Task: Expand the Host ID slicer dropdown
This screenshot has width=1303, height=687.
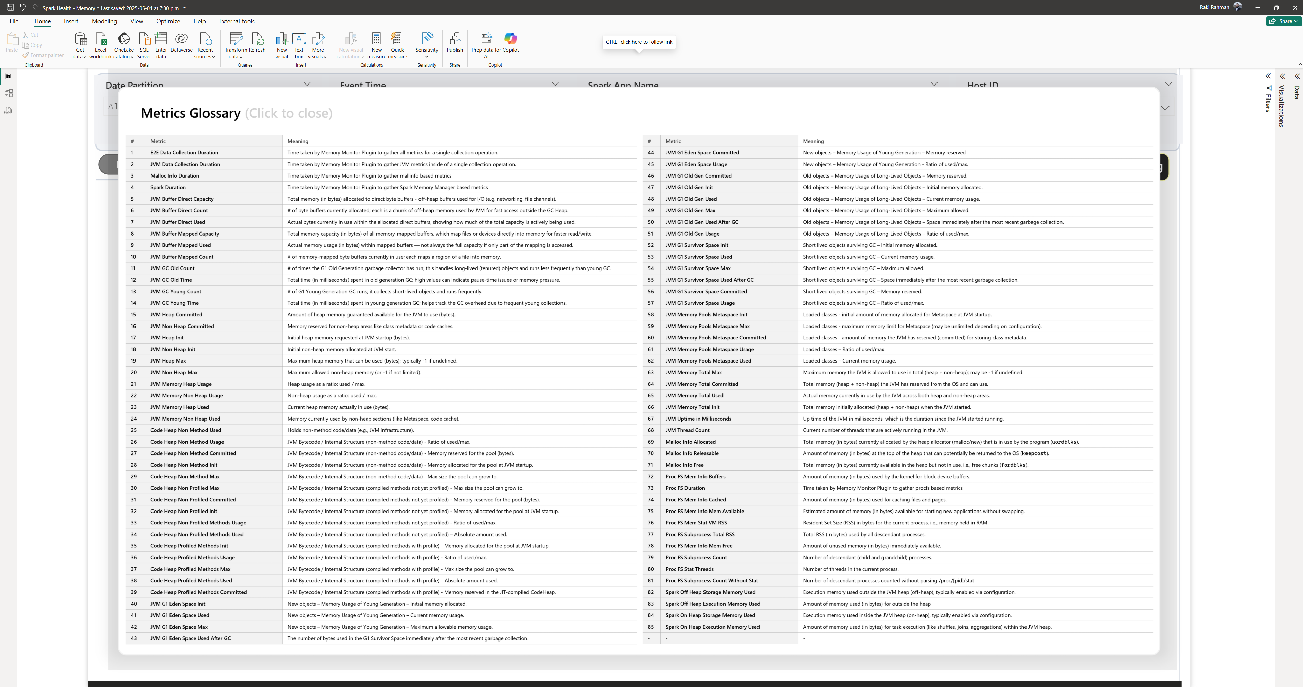Action: pos(1168,85)
